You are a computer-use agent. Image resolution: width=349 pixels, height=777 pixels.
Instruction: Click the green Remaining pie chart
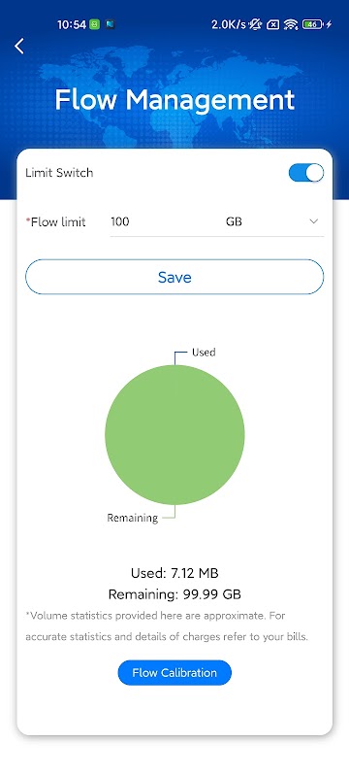pos(174,434)
